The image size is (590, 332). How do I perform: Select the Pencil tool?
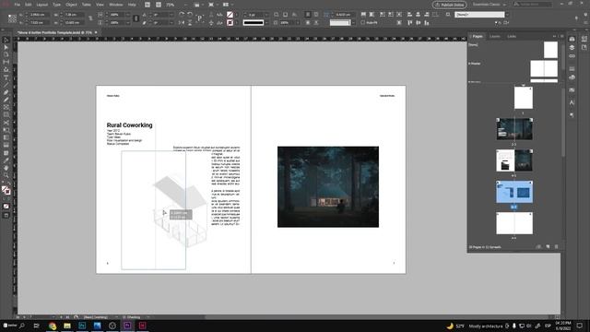click(x=6, y=101)
